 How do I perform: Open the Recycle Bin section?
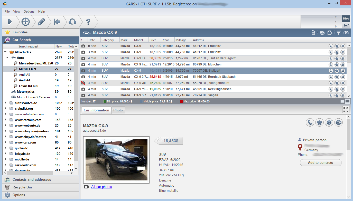pos(41,187)
